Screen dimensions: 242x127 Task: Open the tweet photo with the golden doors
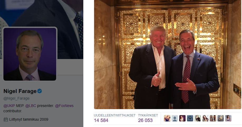tap(167, 54)
